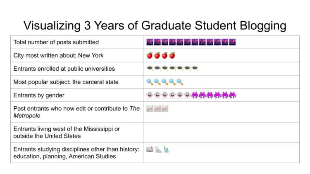Click the "City most written about: New York" label

click(58, 55)
